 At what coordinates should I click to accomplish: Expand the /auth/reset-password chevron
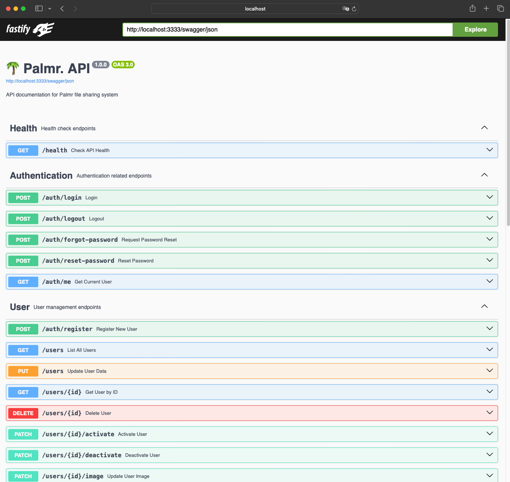click(x=490, y=260)
